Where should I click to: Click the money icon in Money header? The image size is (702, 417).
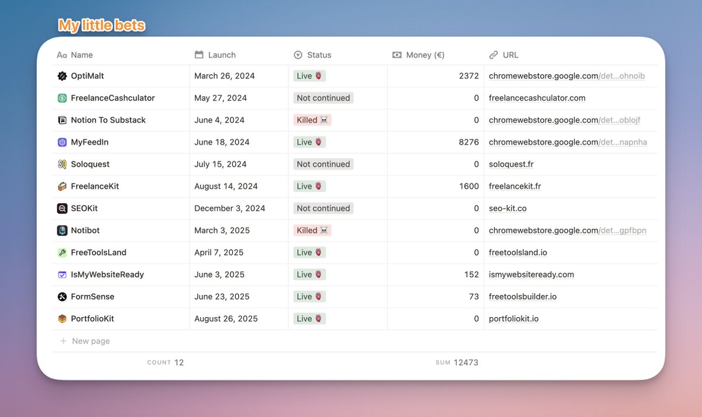[x=397, y=55]
